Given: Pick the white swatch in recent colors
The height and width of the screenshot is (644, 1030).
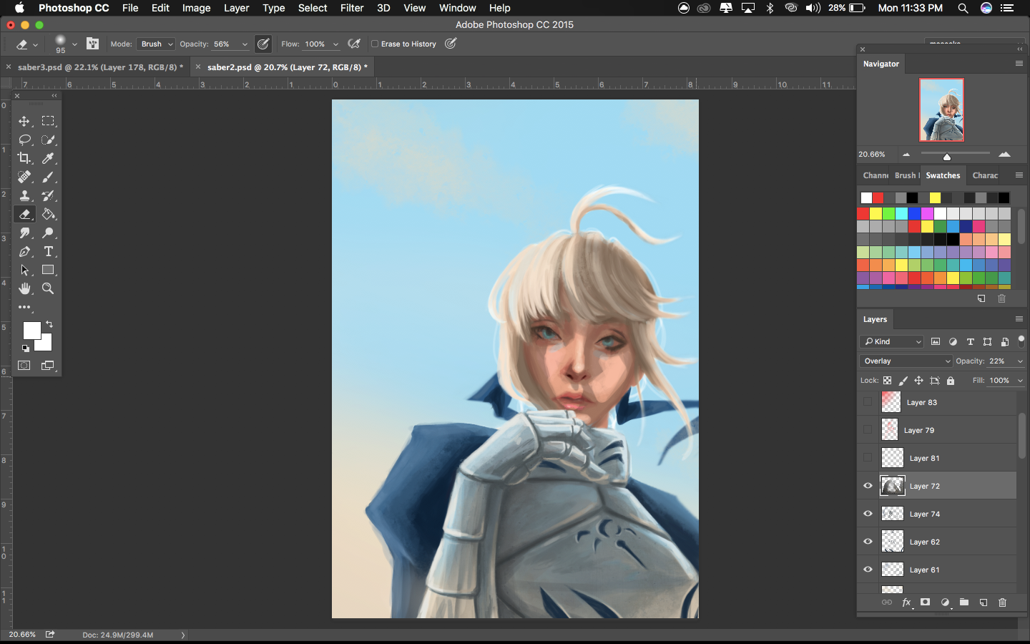Looking at the screenshot, I should [866, 197].
